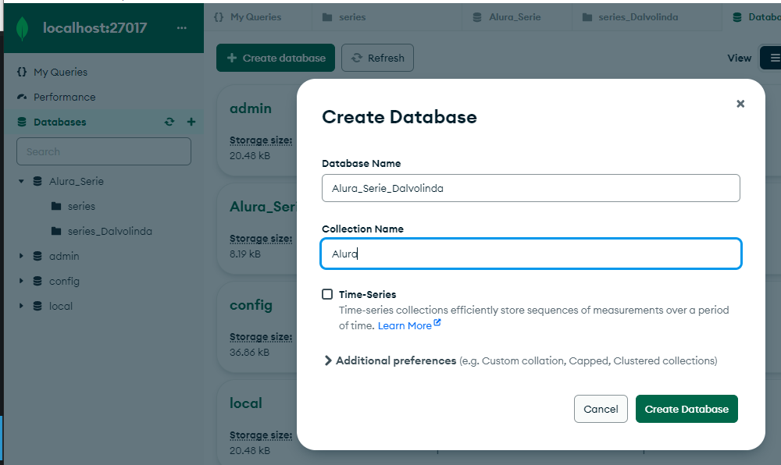Click the Databases stack icon in sidebar
The width and height of the screenshot is (781, 465).
(21, 122)
